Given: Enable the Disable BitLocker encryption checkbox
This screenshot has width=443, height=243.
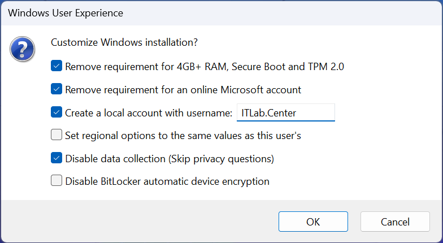Looking at the screenshot, I should coord(57,181).
